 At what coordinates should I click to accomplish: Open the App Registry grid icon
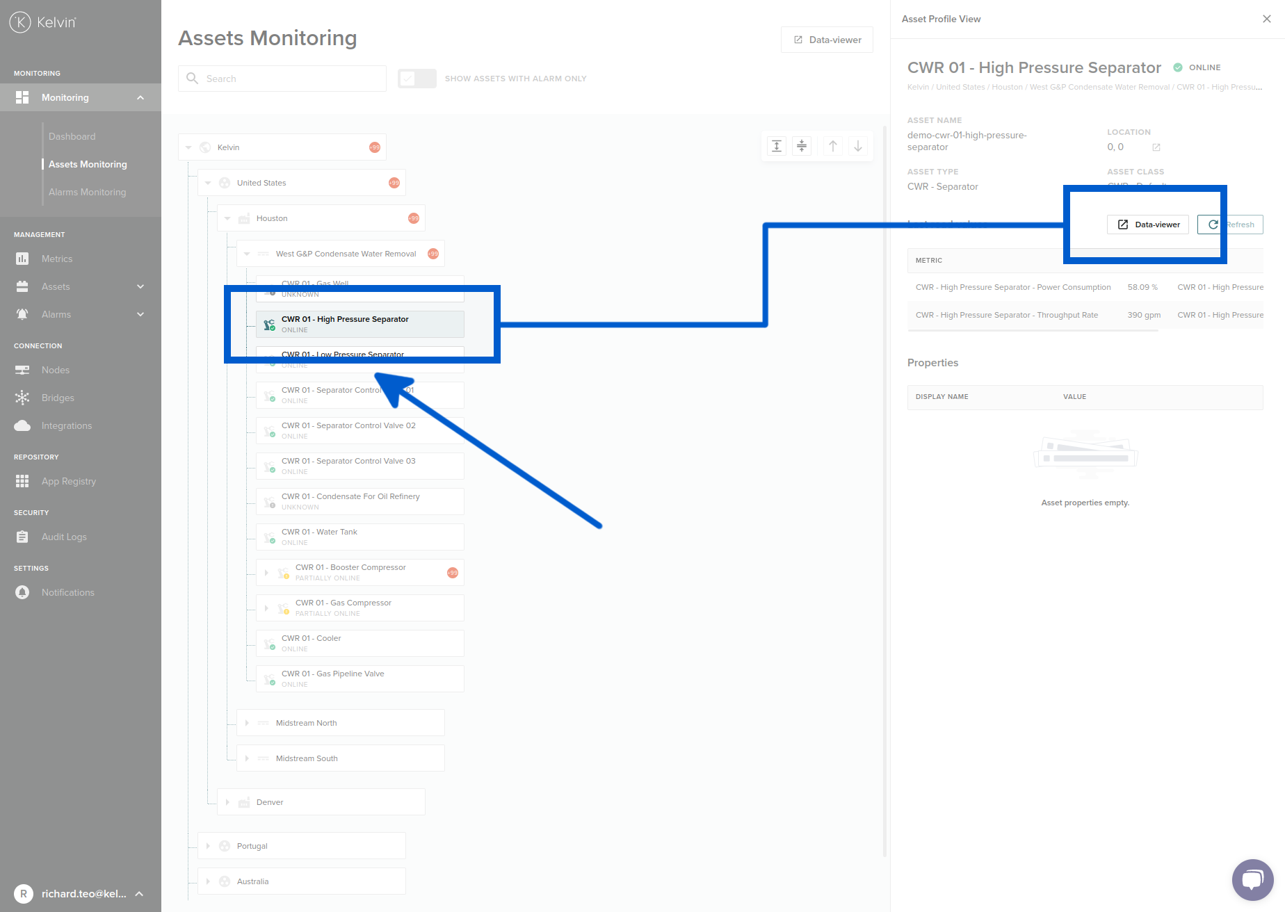[x=22, y=480]
